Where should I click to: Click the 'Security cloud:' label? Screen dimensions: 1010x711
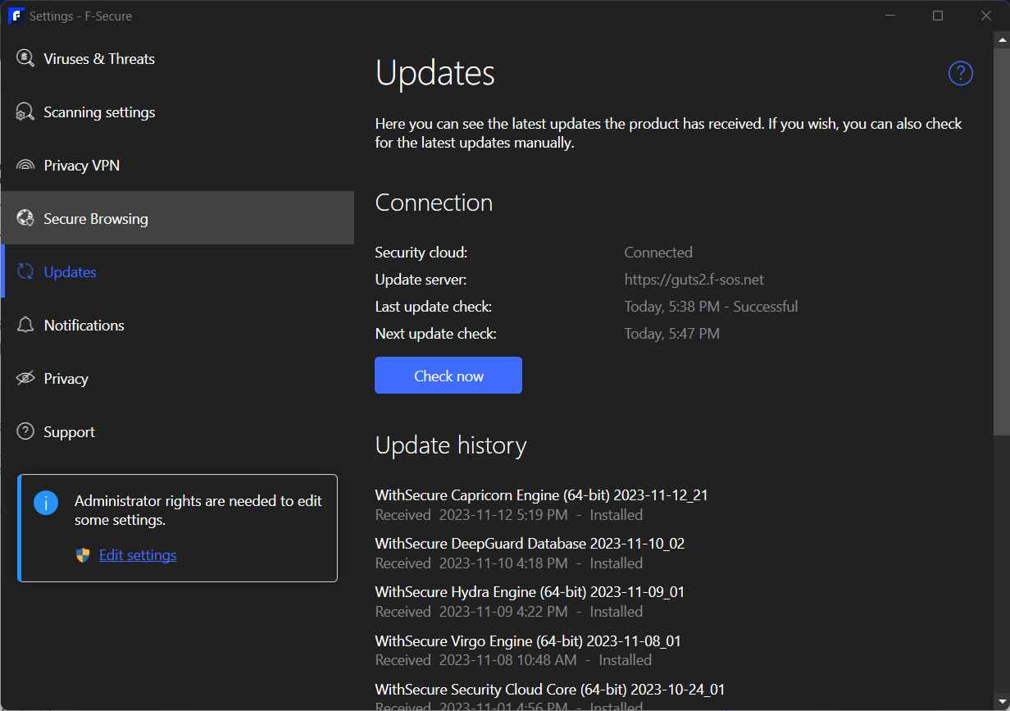(421, 253)
